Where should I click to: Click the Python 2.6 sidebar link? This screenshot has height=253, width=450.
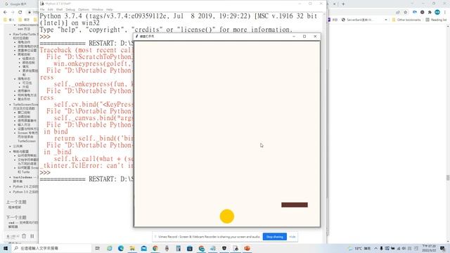[x=25, y=186]
